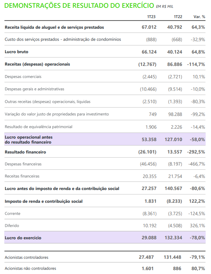Select Resultado de equivalência patrimonial label
The height and width of the screenshot is (274, 211).
tap(38, 127)
